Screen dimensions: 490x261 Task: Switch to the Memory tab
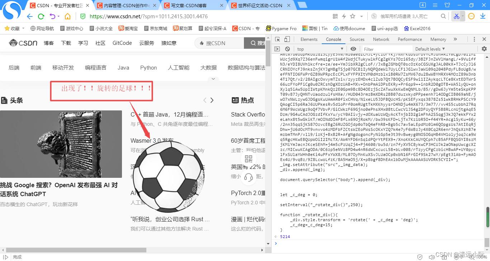(438, 39)
